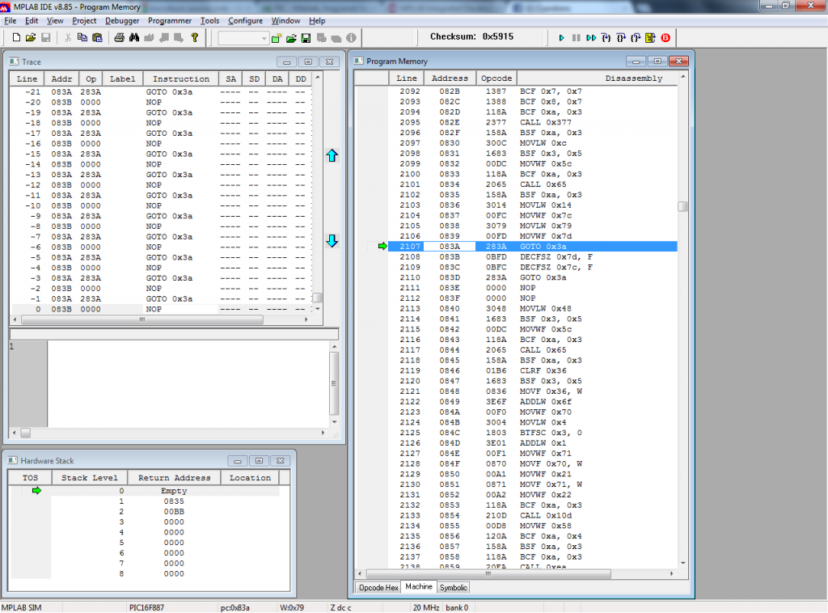This screenshot has width=828, height=613.
Task: Click the Label column header in Trace
Action: 123,78
